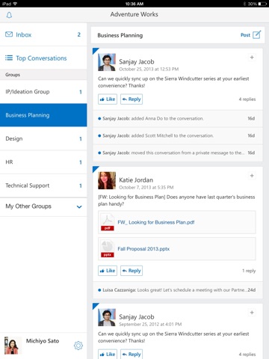Open the notifications bell icon
This screenshot has height=359, width=269.
coord(9,15)
